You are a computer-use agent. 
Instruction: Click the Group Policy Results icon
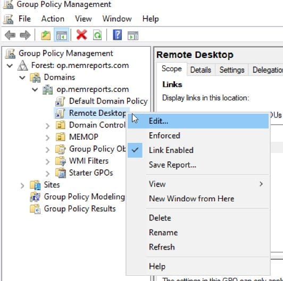(x=35, y=209)
